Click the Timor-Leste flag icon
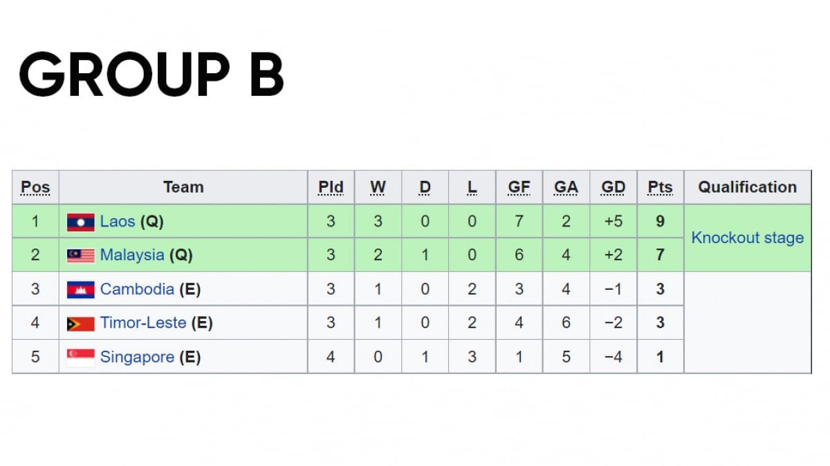 [x=80, y=324]
